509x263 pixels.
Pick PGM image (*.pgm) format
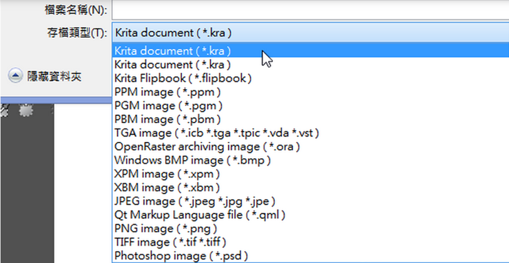point(310,105)
